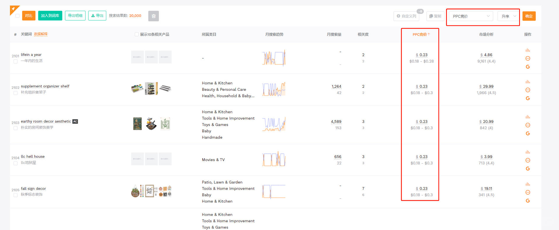Viewport: 559px width, 230px height.
Task: Open search trend chart for fall sign decor
Action: (274, 191)
